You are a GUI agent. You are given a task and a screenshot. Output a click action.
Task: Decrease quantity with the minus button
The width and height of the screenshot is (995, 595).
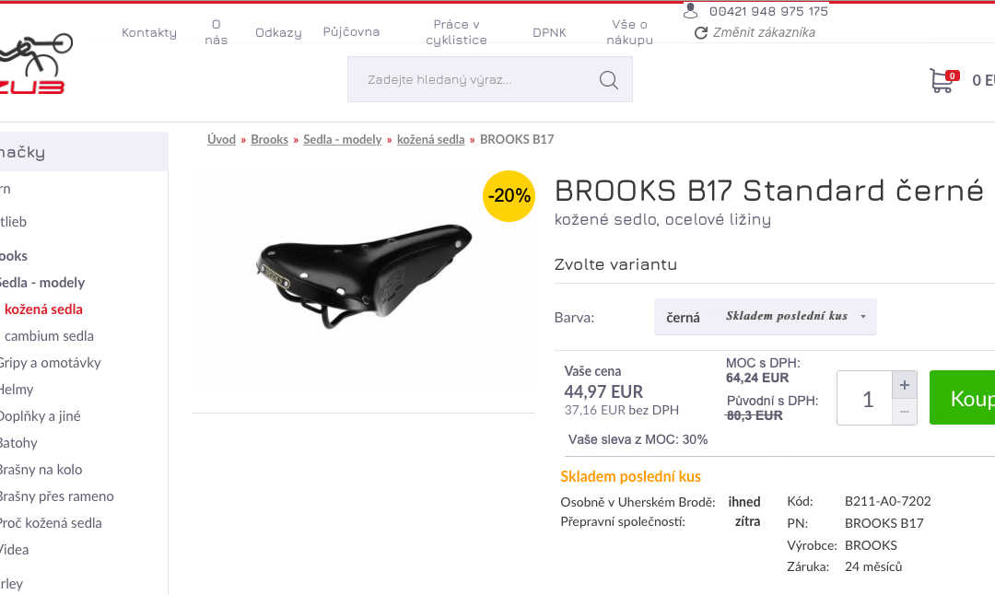click(x=905, y=412)
